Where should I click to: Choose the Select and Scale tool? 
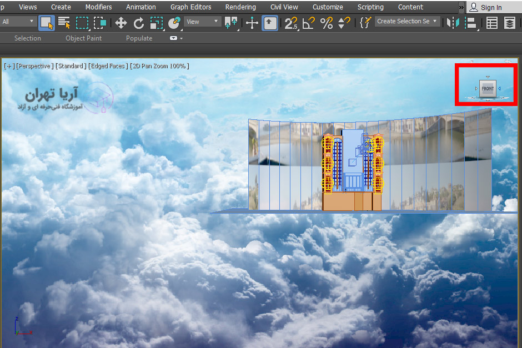point(157,23)
